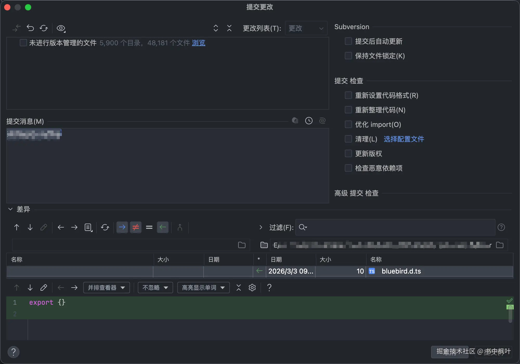Image resolution: width=520 pixels, height=364 pixels.
Task: Open commit message history clock icon
Action: (x=309, y=121)
